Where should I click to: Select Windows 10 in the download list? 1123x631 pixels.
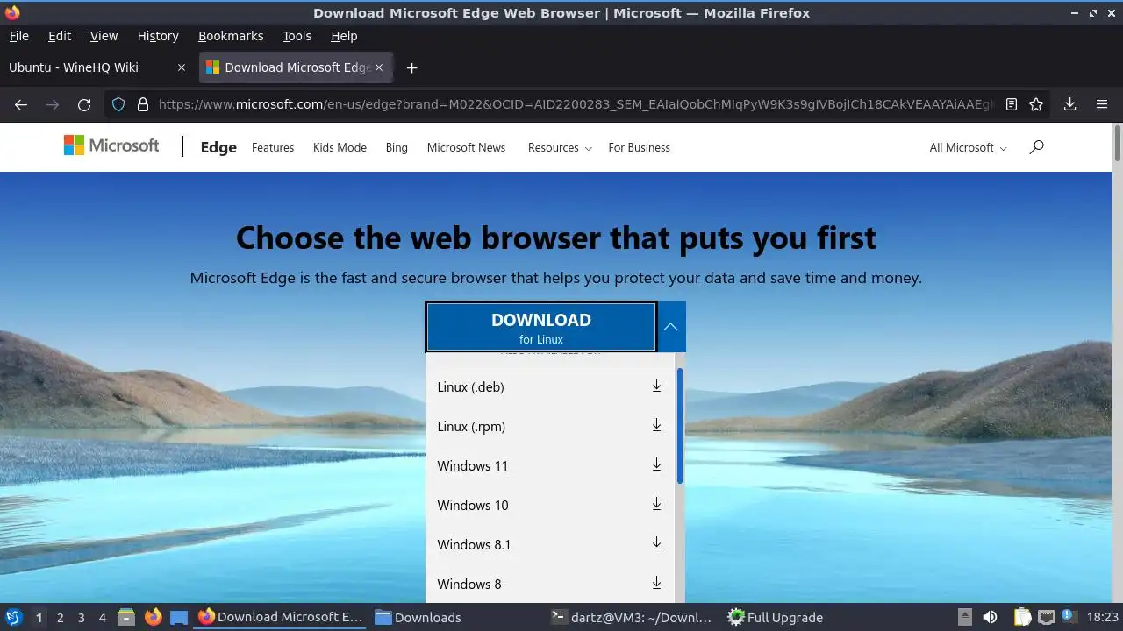(x=550, y=505)
